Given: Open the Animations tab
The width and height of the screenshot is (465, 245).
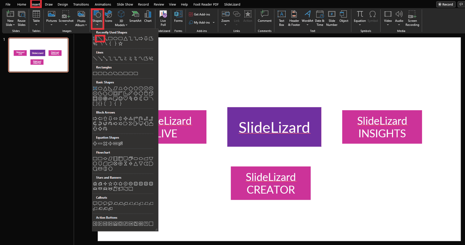Looking at the screenshot, I should click(x=103, y=4).
